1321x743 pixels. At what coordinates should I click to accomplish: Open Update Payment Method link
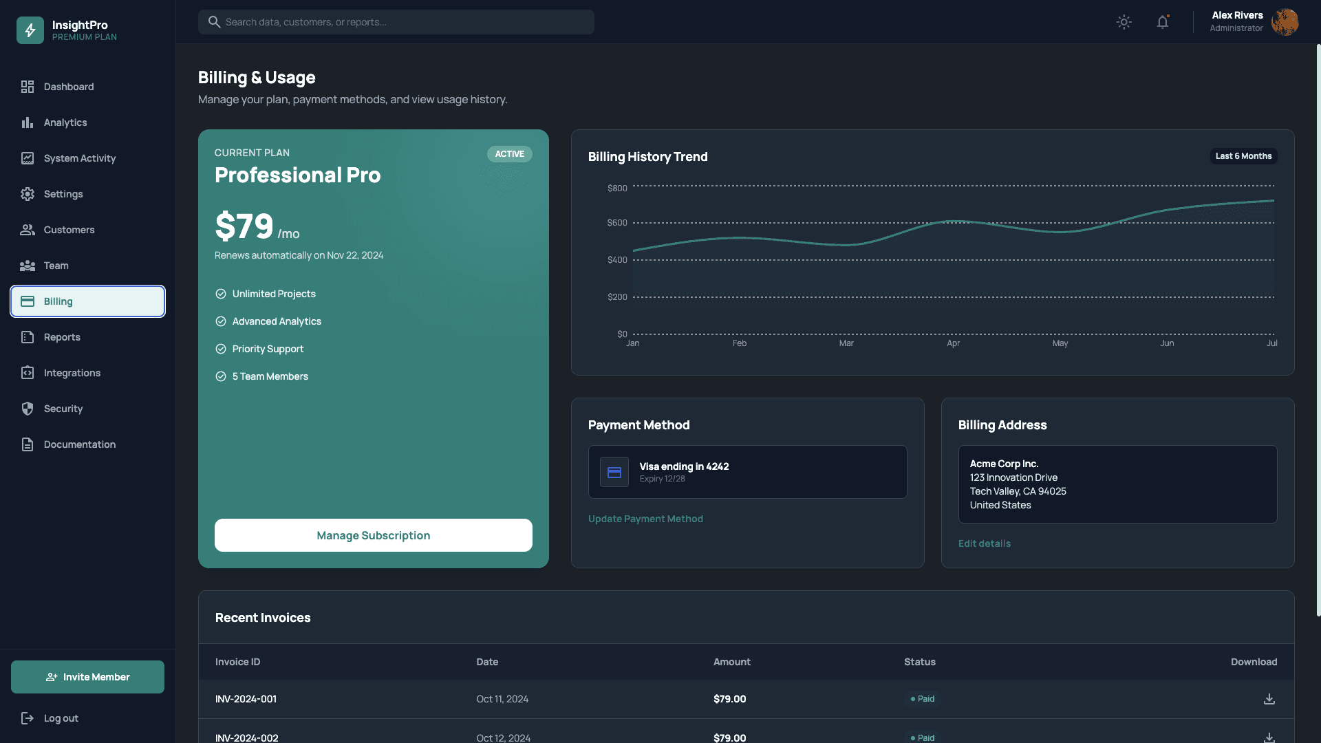645,519
